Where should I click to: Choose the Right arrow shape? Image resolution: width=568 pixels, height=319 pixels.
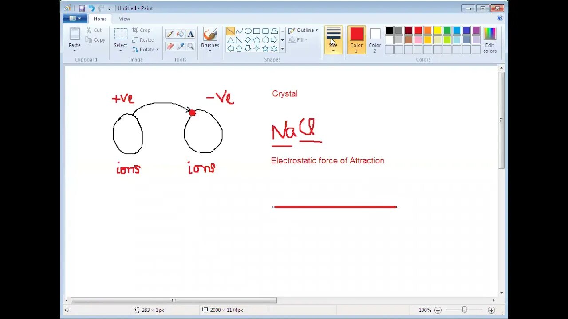click(274, 40)
